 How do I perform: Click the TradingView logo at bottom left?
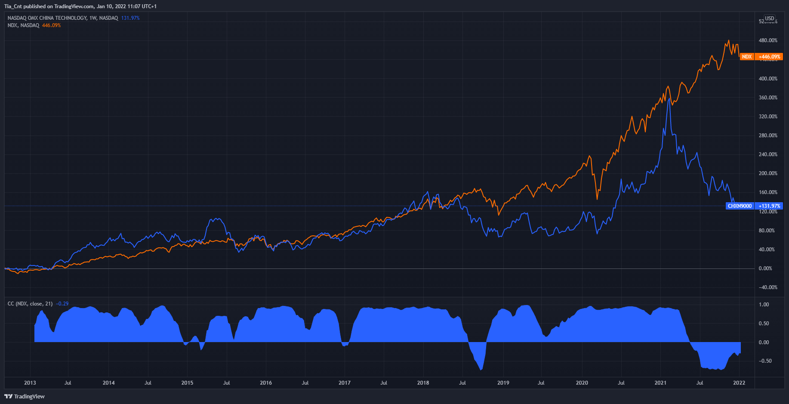(25, 396)
